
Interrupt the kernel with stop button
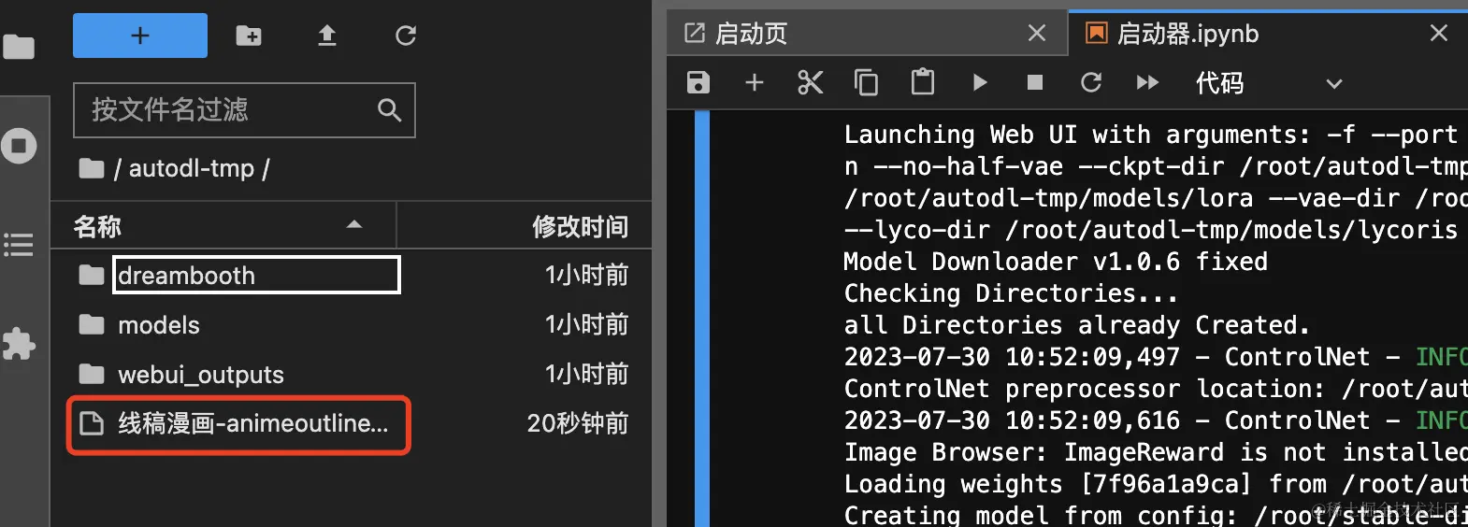(1035, 83)
